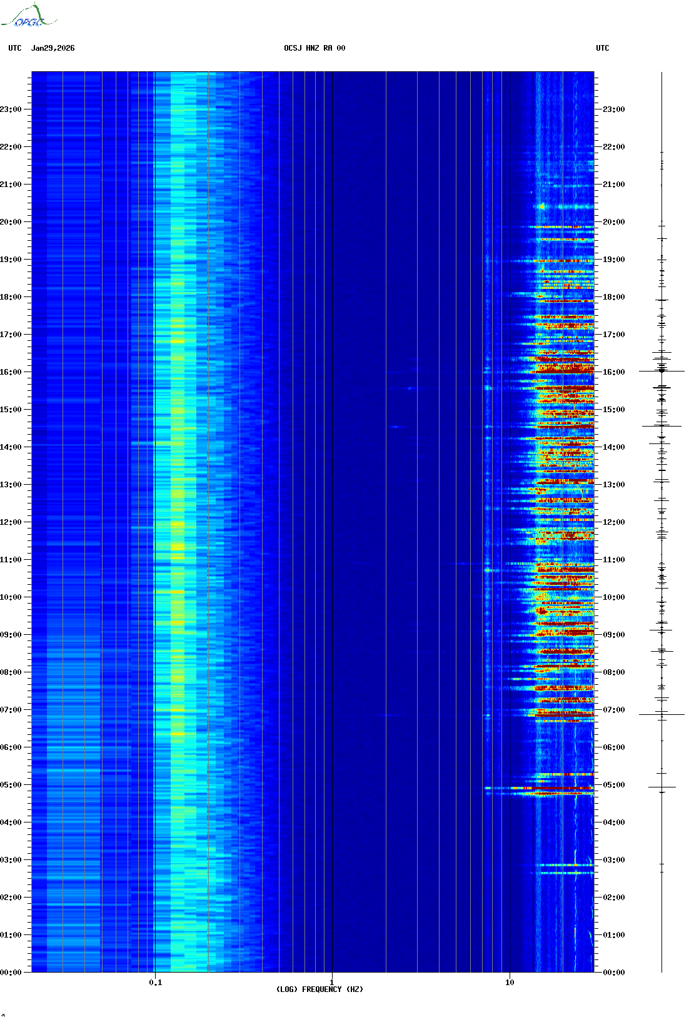The width and height of the screenshot is (689, 1022).
Task: Select the 16:00 marker on the left axis
Action: click(x=11, y=372)
